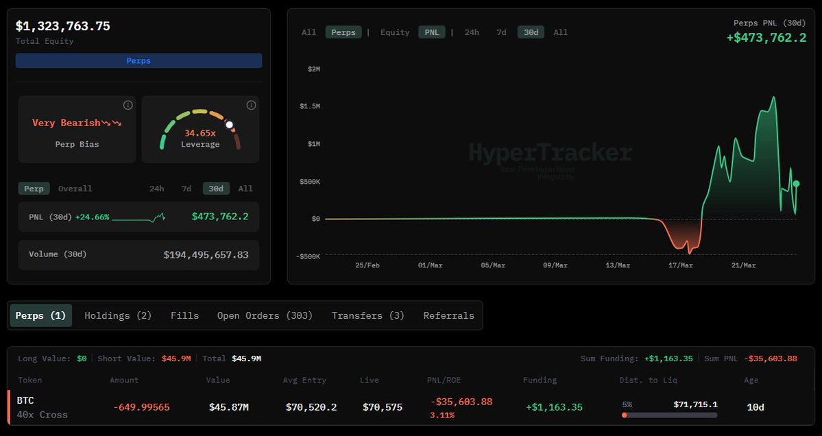Screen dimensions: 822x436
Task: Open the Referrals tab
Action: (449, 315)
